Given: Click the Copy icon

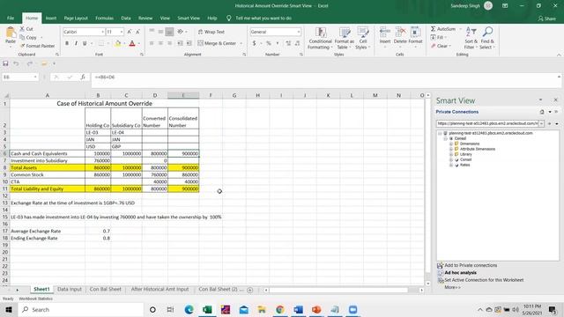Looking at the screenshot, I should pos(22,37).
